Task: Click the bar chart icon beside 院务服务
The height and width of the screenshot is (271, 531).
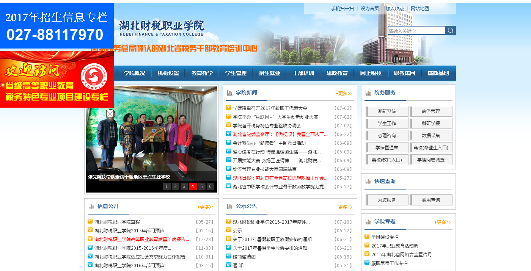Action: tap(368, 93)
